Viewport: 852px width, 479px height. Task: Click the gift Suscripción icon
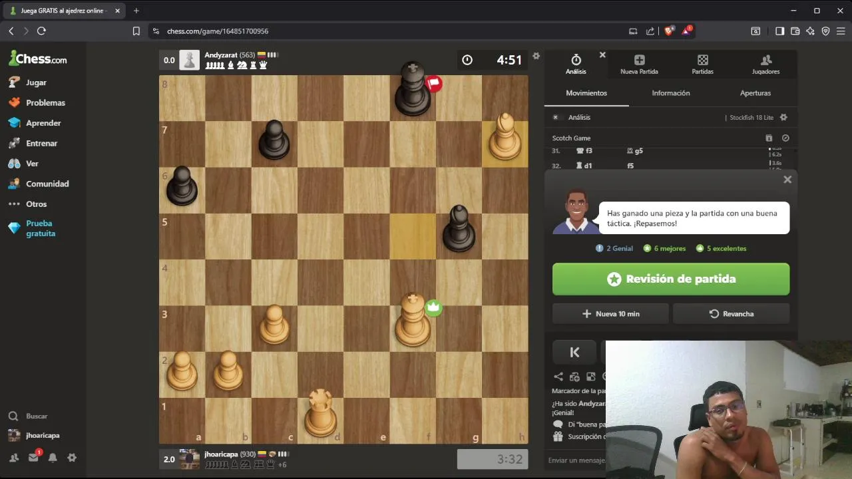pyautogui.click(x=558, y=436)
